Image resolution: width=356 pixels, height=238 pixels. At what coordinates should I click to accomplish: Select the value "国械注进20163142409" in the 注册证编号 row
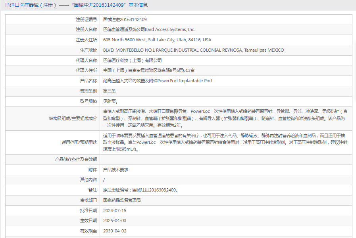pos(125,19)
